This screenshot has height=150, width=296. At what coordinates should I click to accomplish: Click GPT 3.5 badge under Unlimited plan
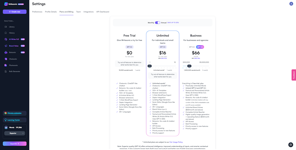tap(163, 47)
